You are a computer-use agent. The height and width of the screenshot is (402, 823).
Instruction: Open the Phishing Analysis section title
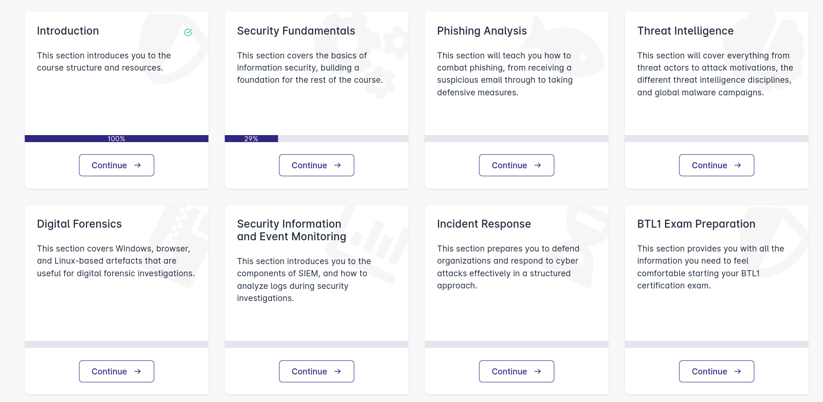pos(482,31)
